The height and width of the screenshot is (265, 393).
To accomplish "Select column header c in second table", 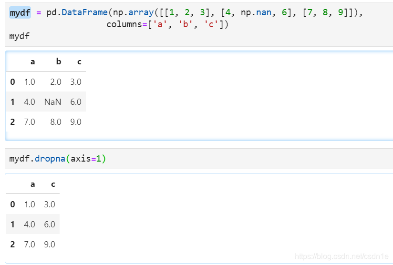I will (53, 184).
